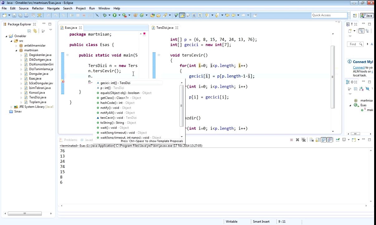
Task: Open the Refactor menu
Action: (38, 8)
